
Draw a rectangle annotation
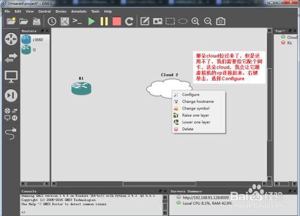pyautogui.click(x=170, y=21)
